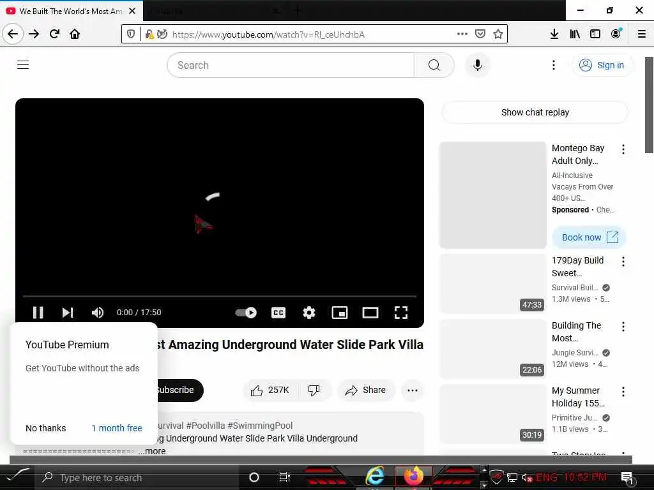Open the 47:33 video thumbnail

click(493, 283)
